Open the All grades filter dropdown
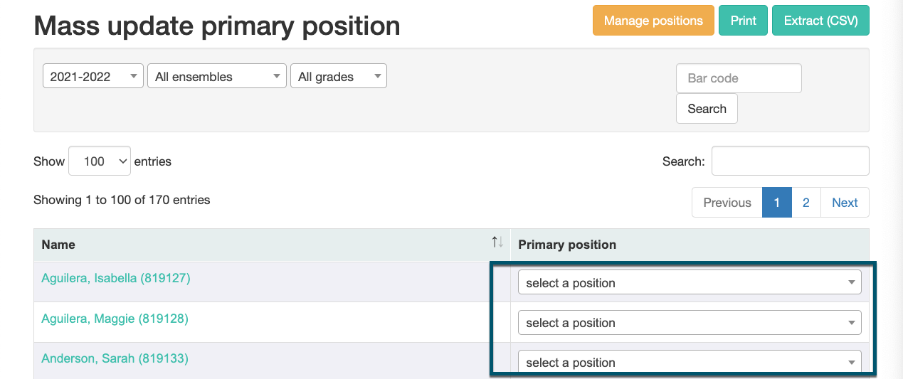The width and height of the screenshot is (903, 379). (x=338, y=77)
